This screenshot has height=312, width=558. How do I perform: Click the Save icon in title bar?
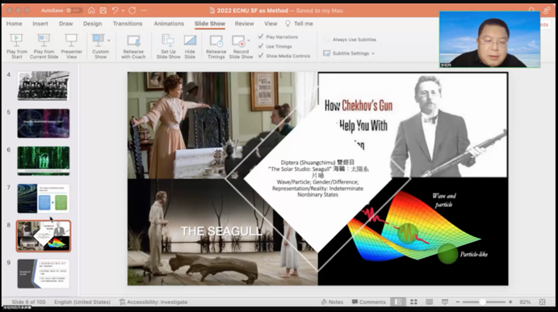click(103, 10)
